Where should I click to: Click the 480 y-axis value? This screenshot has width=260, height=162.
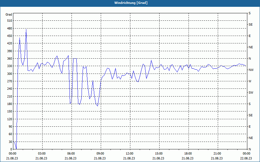[x=10, y=28]
